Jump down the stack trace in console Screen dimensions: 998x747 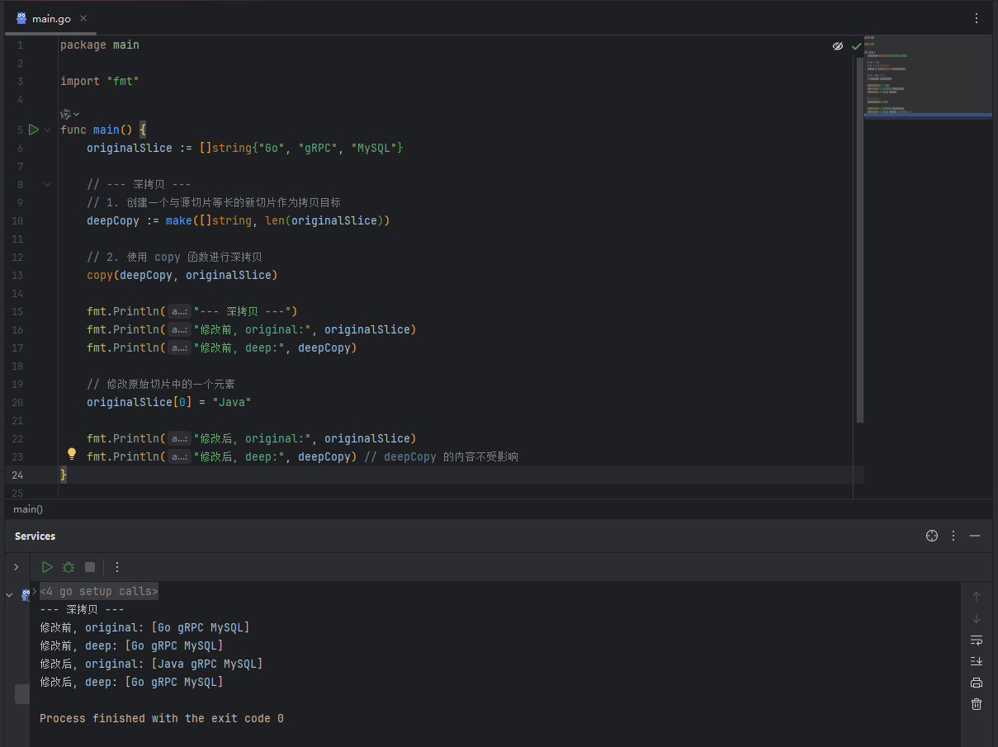(977, 618)
